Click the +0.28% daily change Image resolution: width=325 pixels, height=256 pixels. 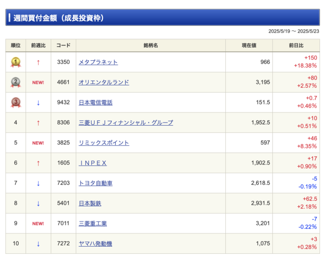tap(307, 247)
